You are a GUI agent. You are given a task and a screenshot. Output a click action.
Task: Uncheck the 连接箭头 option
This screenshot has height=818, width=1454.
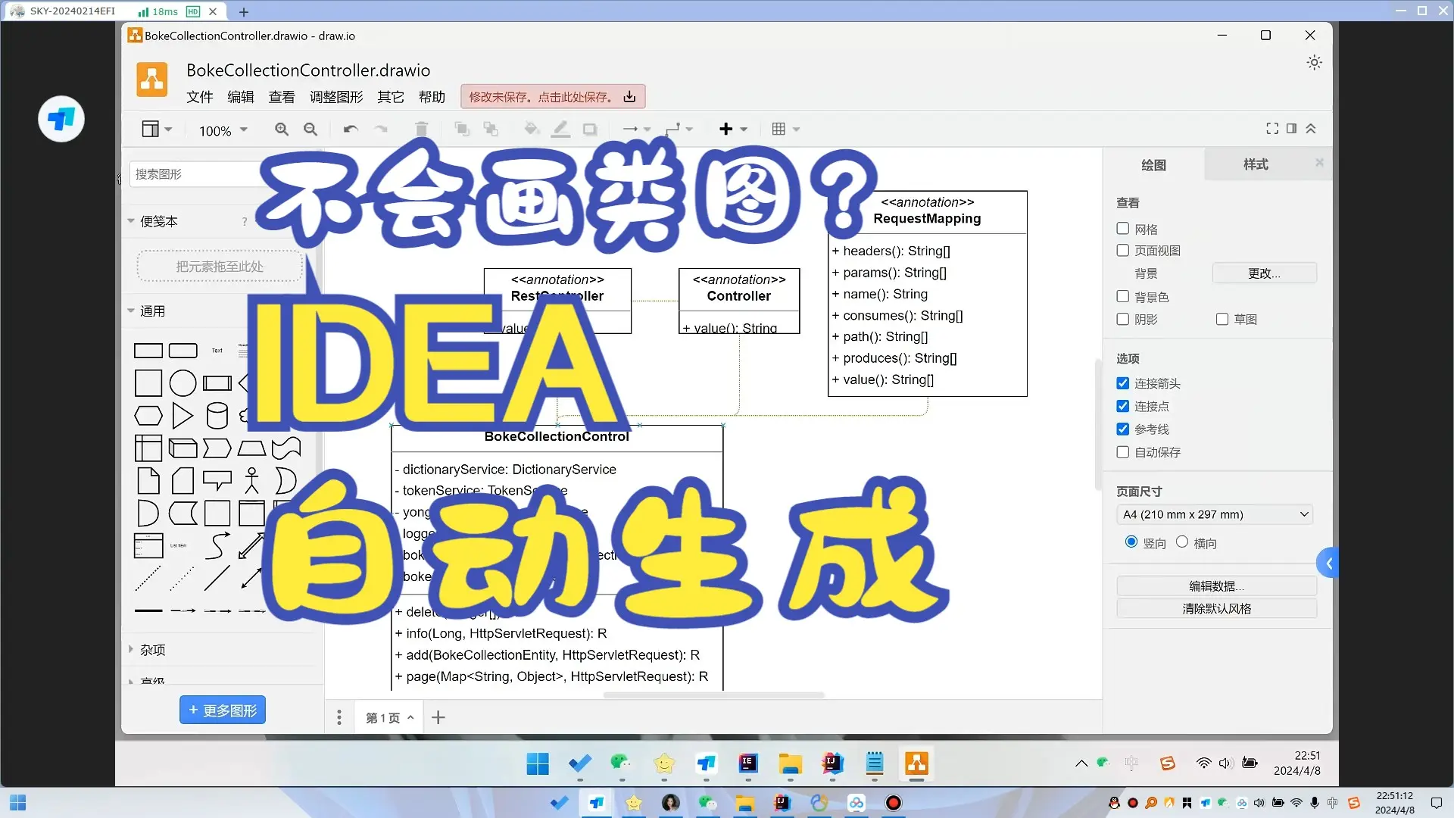(x=1123, y=383)
